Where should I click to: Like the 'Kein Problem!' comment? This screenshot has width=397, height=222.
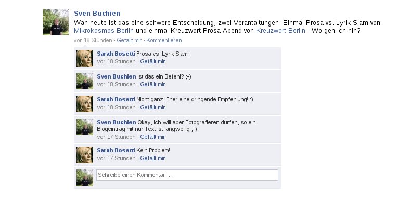152,158
